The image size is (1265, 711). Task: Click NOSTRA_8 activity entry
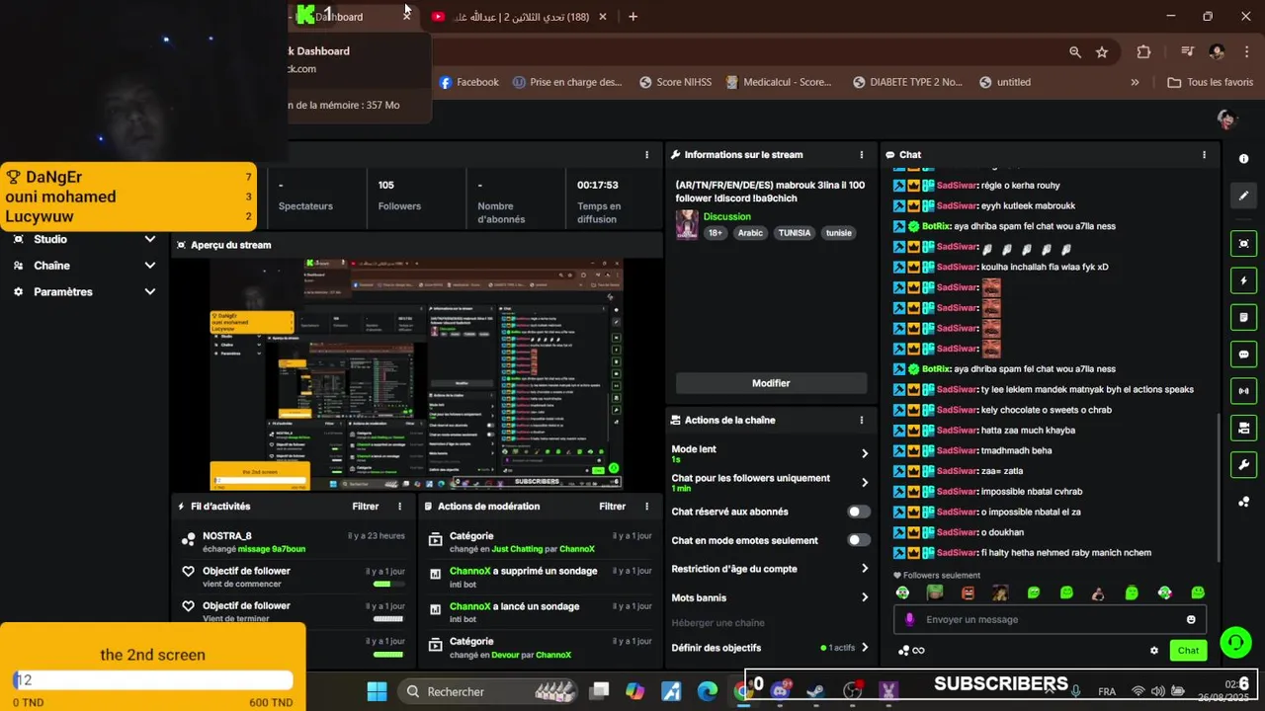pyautogui.click(x=294, y=542)
